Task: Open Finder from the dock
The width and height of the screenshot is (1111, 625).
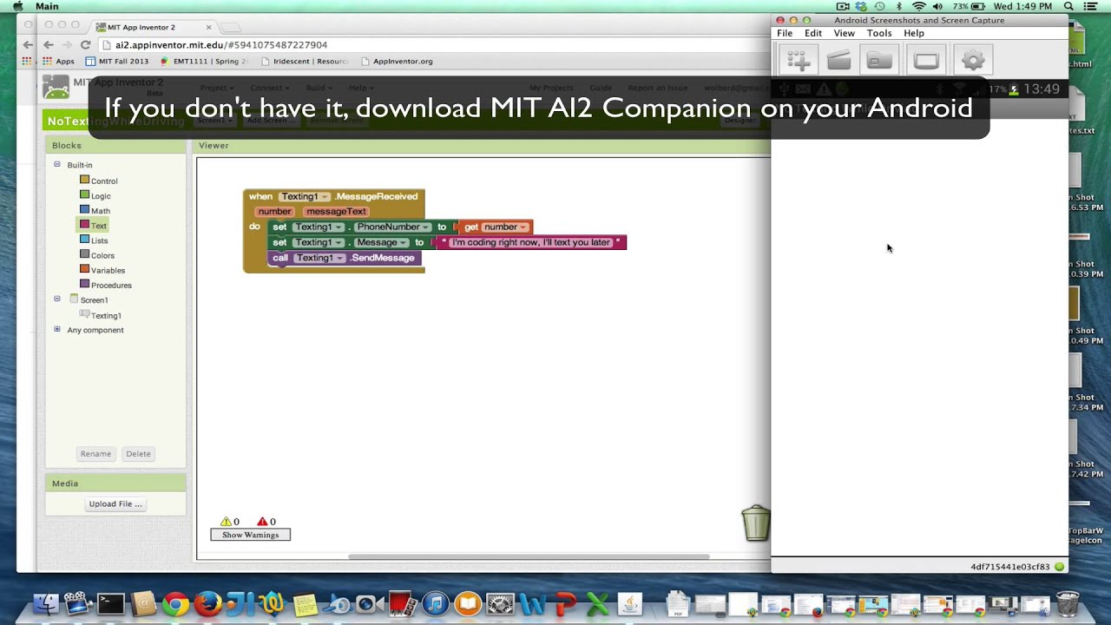Action: [45, 604]
